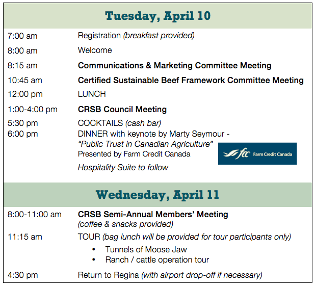Viewport: 316px width, 286px height.
Task: Click the LUNCH entry
Action: [x=92, y=94]
